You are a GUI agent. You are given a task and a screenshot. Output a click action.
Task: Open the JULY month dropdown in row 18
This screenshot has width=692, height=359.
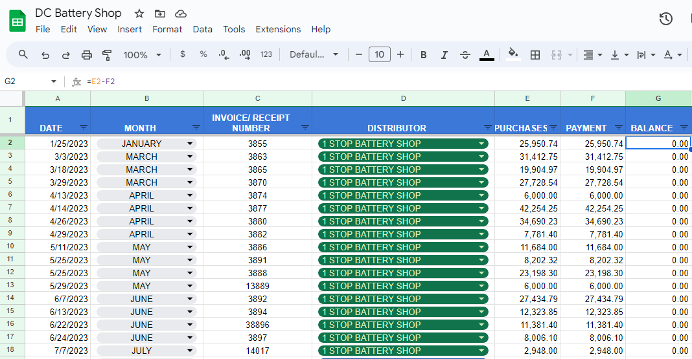point(190,351)
